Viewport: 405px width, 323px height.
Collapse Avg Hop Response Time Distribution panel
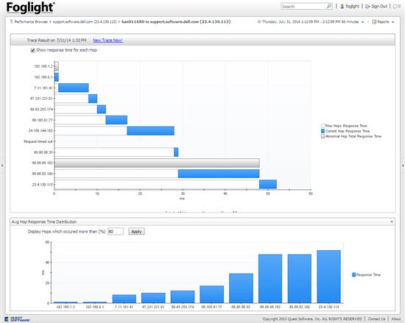392,221
